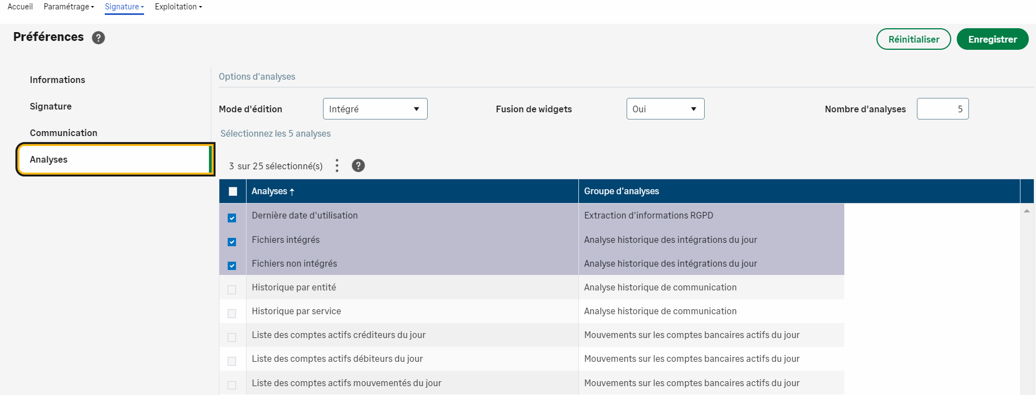1036x395 pixels.
Task: Open the Informations section
Action: point(58,80)
